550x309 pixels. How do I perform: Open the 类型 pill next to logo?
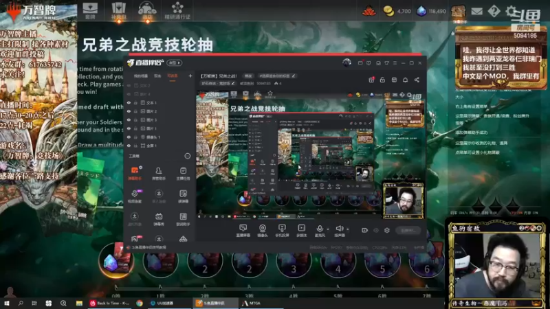175,62
